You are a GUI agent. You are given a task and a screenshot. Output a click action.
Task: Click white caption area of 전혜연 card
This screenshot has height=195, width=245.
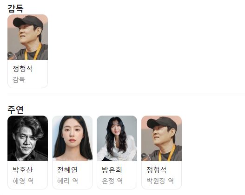(73, 175)
